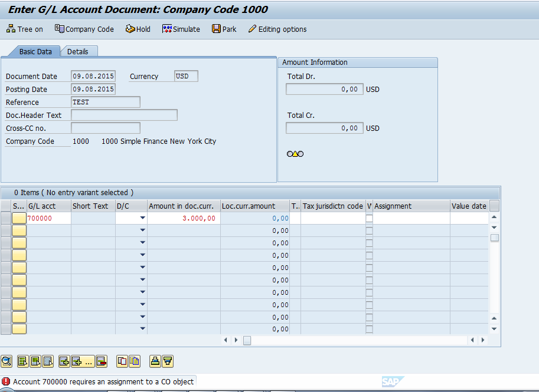
Task: Sort items in descending order
Action: [168, 361]
